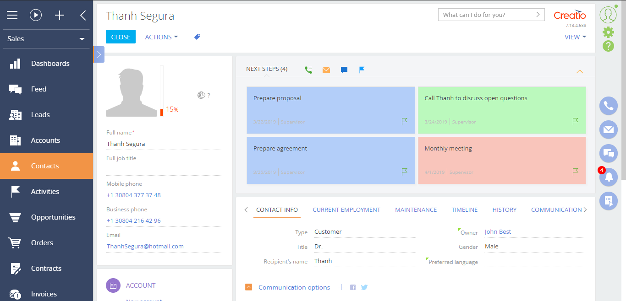Open Opportunities in the sidebar
This screenshot has height=301, width=626.
tap(53, 217)
